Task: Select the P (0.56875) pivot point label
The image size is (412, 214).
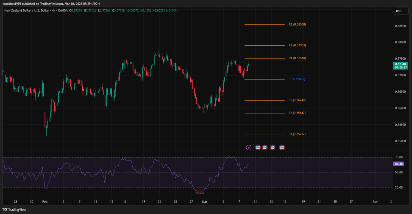Action: 297,79
